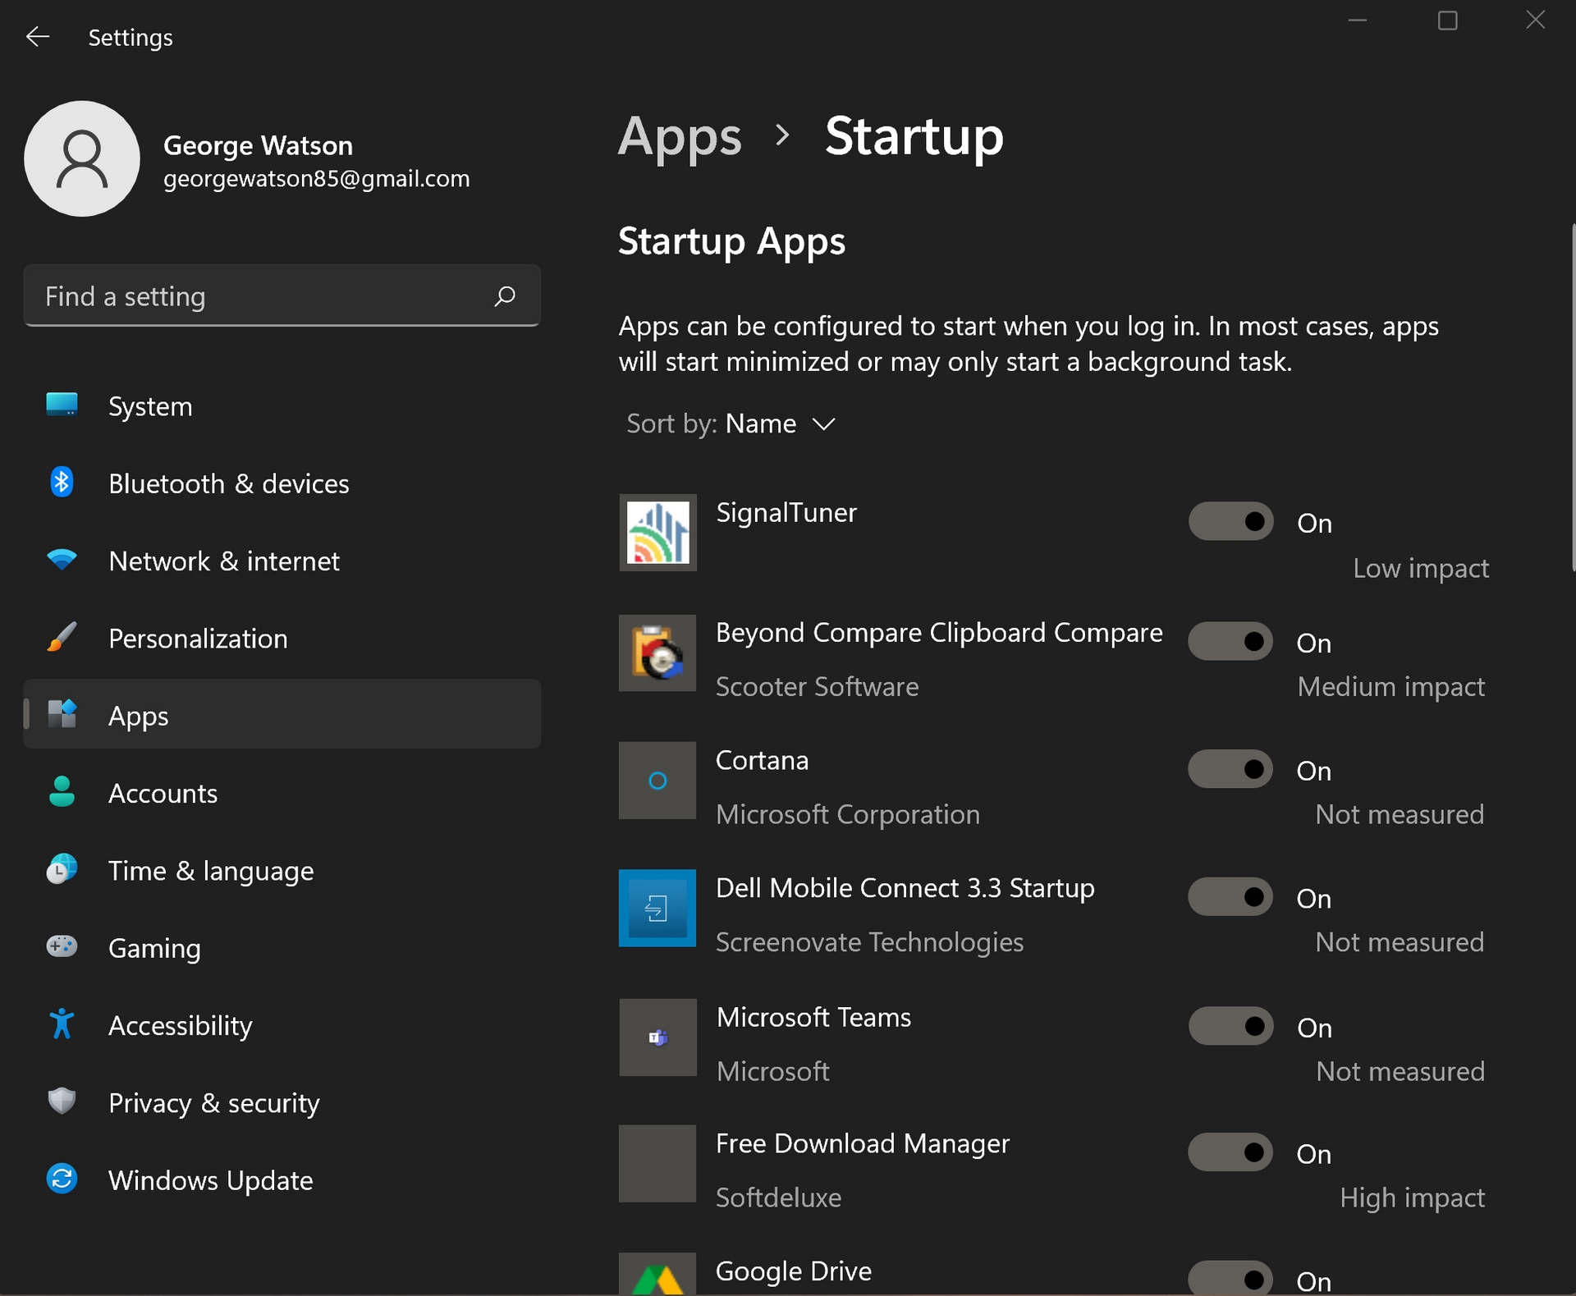Open the Sort by Name dropdown
1576x1296 pixels.
click(731, 424)
